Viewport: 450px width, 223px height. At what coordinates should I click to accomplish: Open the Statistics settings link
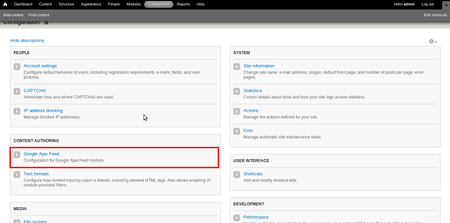tap(253, 91)
